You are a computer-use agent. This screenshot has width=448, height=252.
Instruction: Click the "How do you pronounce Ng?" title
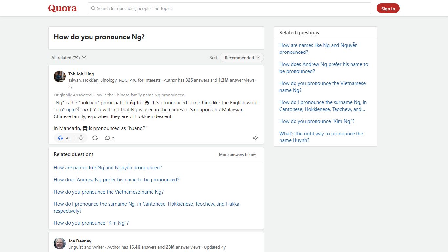(99, 37)
